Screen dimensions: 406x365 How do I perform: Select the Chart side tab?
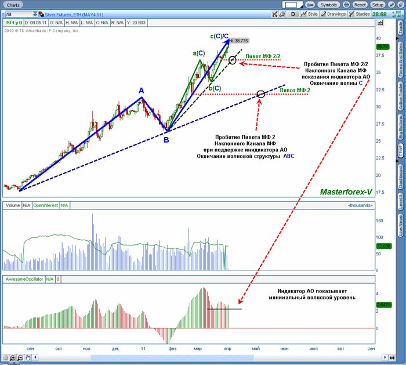point(400,150)
